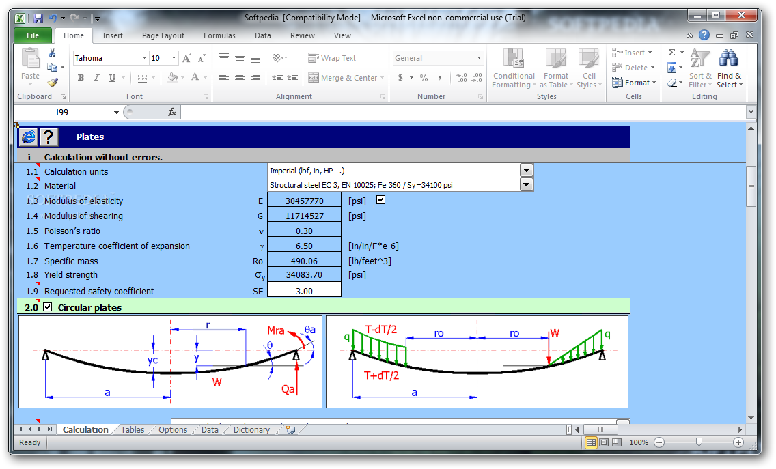Switch to the Formulas ribbon tab

[220, 35]
